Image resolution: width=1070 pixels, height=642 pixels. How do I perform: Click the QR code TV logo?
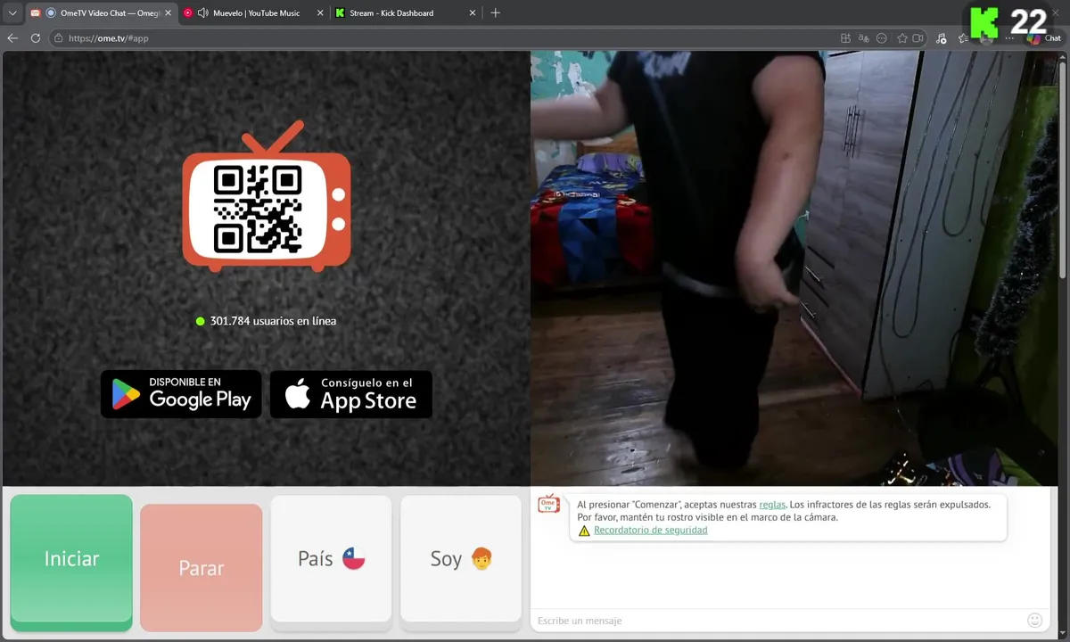pos(267,198)
